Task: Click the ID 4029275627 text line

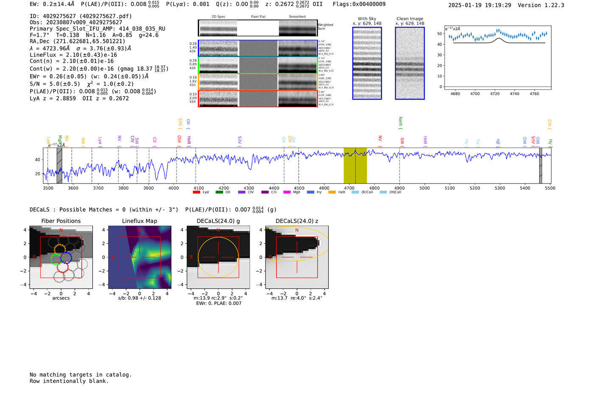Action: 81,16
